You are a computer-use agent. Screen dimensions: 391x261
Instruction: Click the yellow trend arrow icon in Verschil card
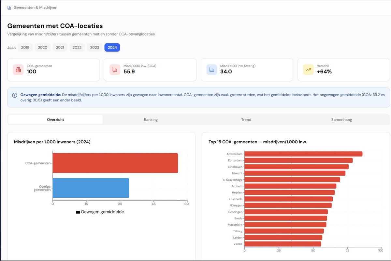click(x=308, y=69)
